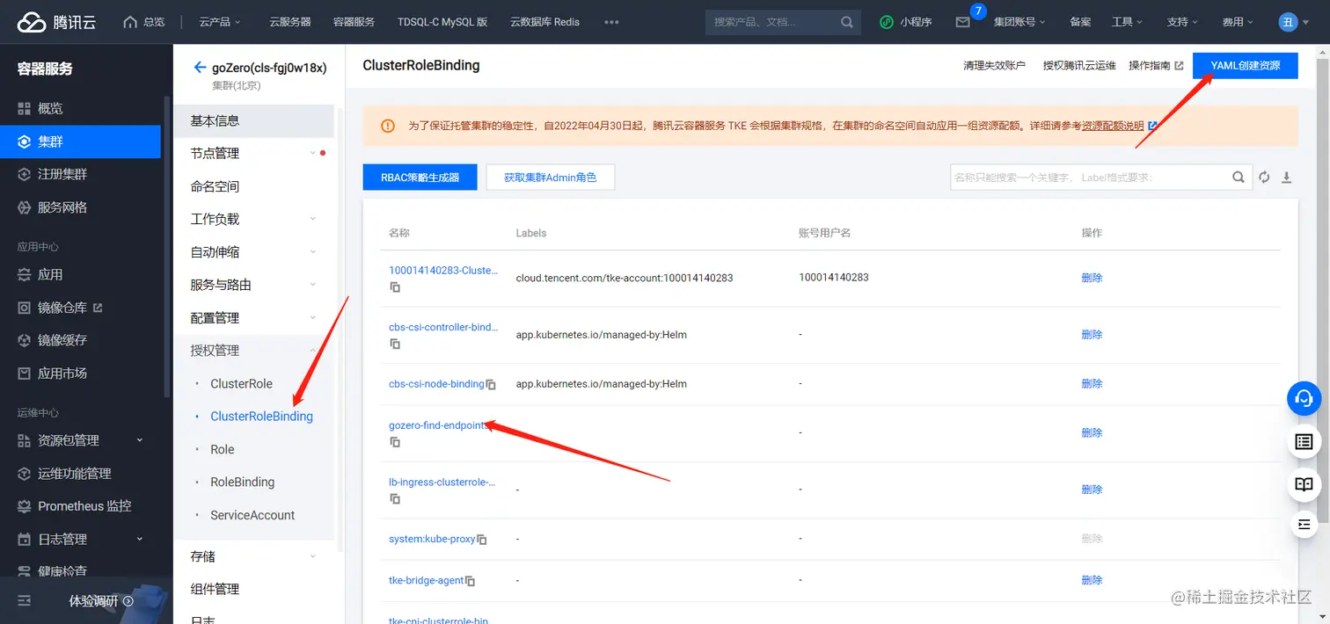Copy name of cbs-csi-controller-binding
Screen dimensions: 1330x624
395,344
